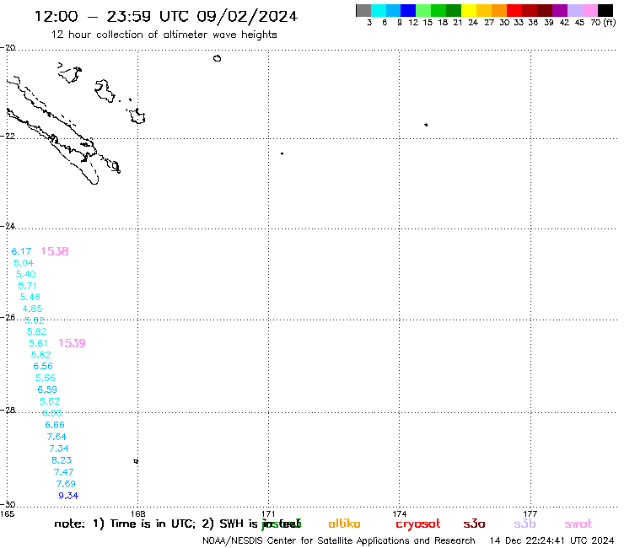Click the subtitle '12 hour collection of altimeter wave heights'
This screenshot has height=548, width=624.
[x=164, y=35]
